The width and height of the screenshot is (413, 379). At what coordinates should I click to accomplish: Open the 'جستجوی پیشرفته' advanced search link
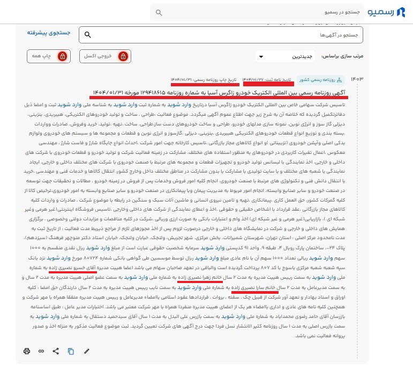tap(49, 33)
